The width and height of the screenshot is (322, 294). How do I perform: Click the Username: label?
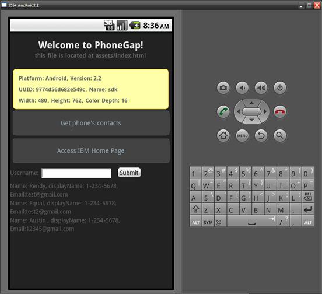click(x=24, y=173)
